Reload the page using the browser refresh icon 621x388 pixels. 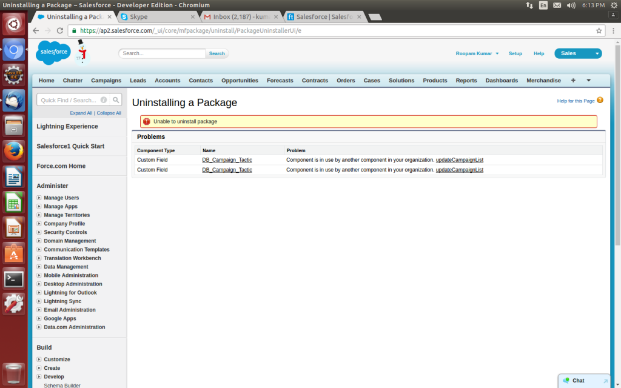60,30
